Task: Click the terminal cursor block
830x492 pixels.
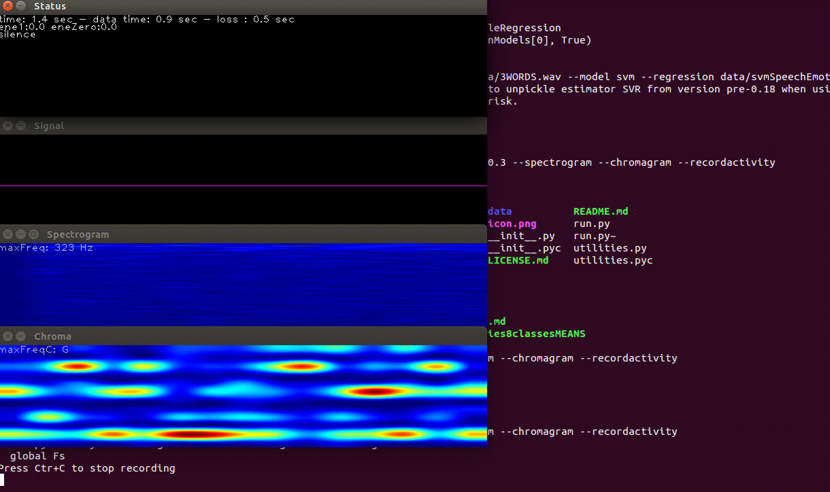Action: (x=2, y=480)
